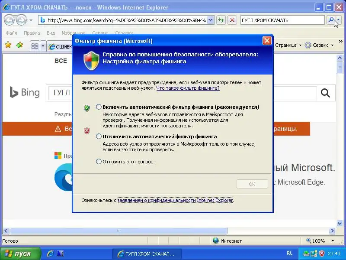Select Включить автоматический фильтр фишинга radio
This screenshot has height=260, width=346.
tap(99, 107)
